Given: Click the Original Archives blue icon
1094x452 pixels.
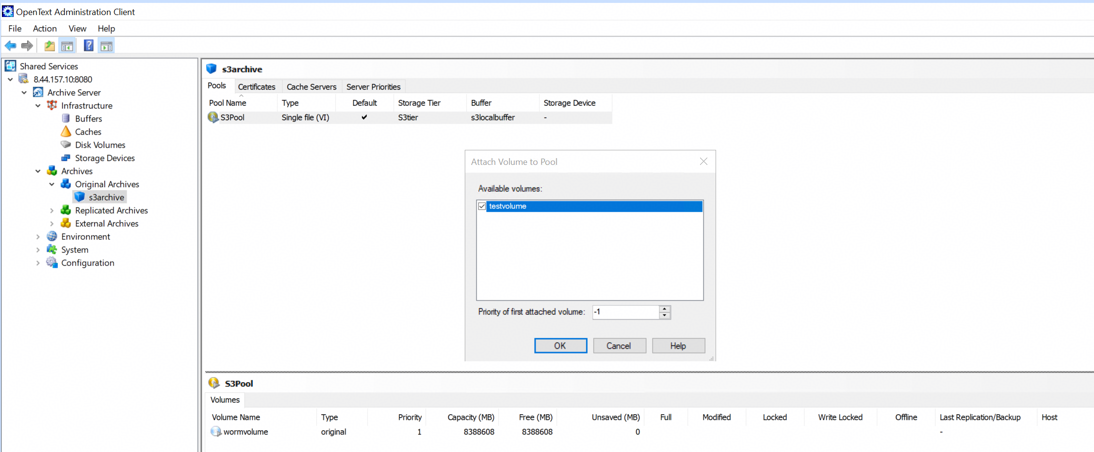Looking at the screenshot, I should point(65,184).
